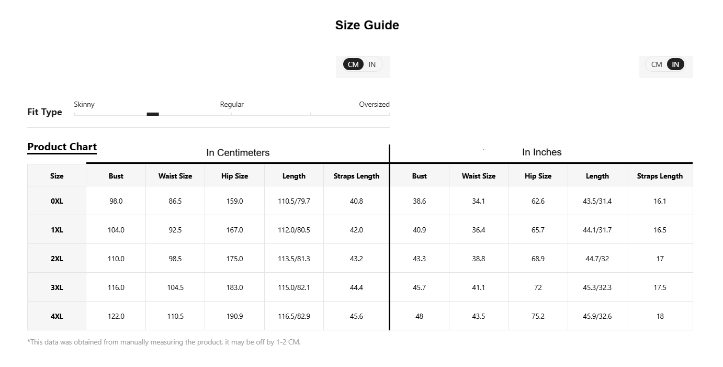The height and width of the screenshot is (367, 723).
Task: Click the 45.7 bust inches cell
Action: pyautogui.click(x=419, y=287)
